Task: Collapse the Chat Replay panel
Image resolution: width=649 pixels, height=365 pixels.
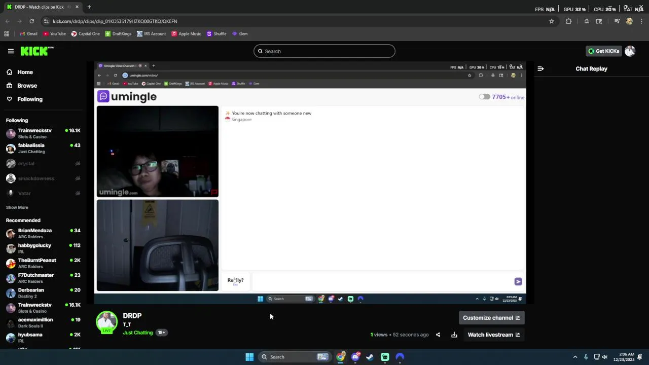Action: coord(540,68)
